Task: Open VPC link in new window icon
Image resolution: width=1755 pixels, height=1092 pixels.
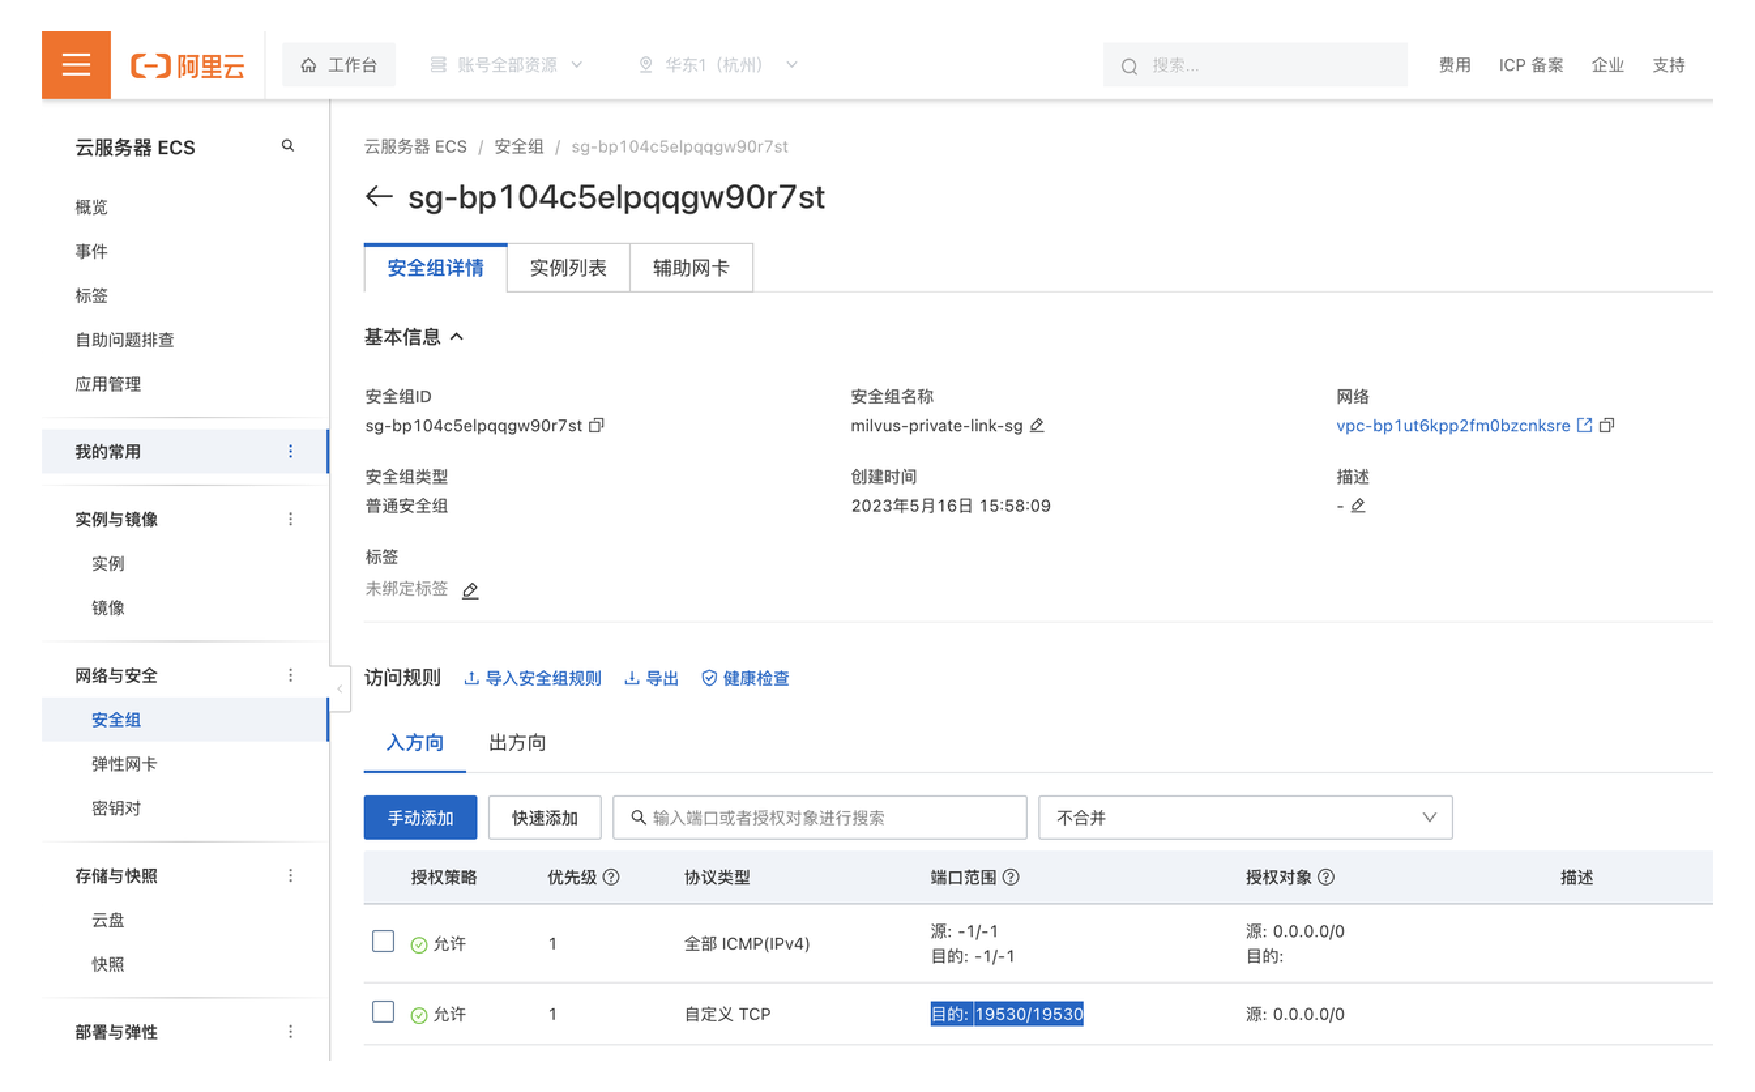Action: click(1585, 425)
